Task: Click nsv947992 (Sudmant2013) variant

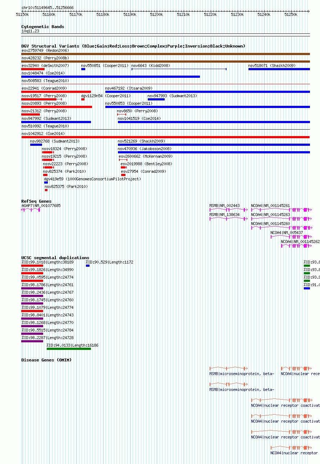Action: [x=56, y=122]
